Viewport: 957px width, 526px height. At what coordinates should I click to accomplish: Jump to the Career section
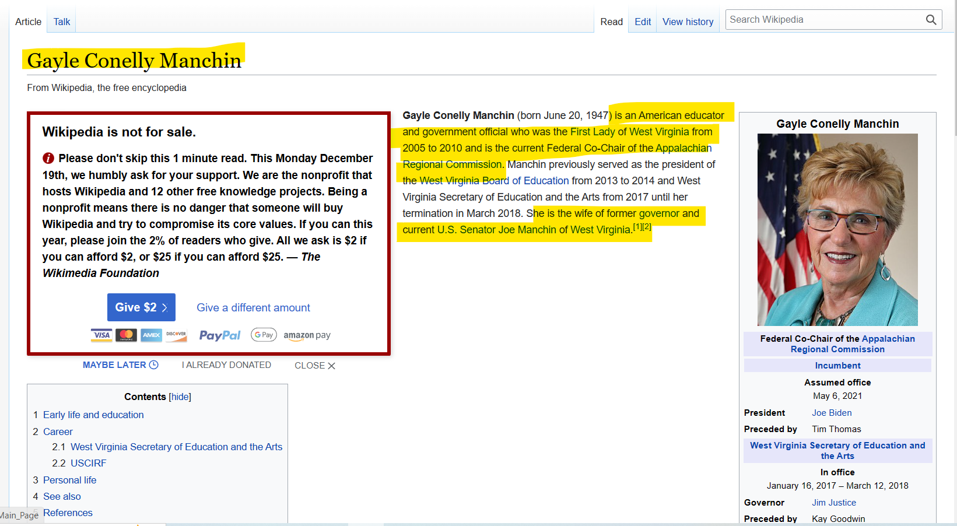click(x=58, y=432)
